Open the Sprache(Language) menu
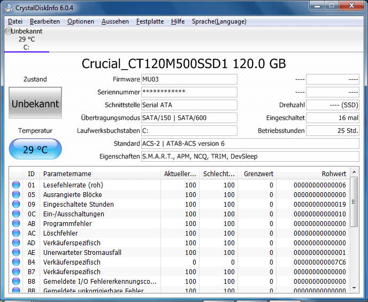Viewport: 368px width, 302px height. pyautogui.click(x=219, y=21)
